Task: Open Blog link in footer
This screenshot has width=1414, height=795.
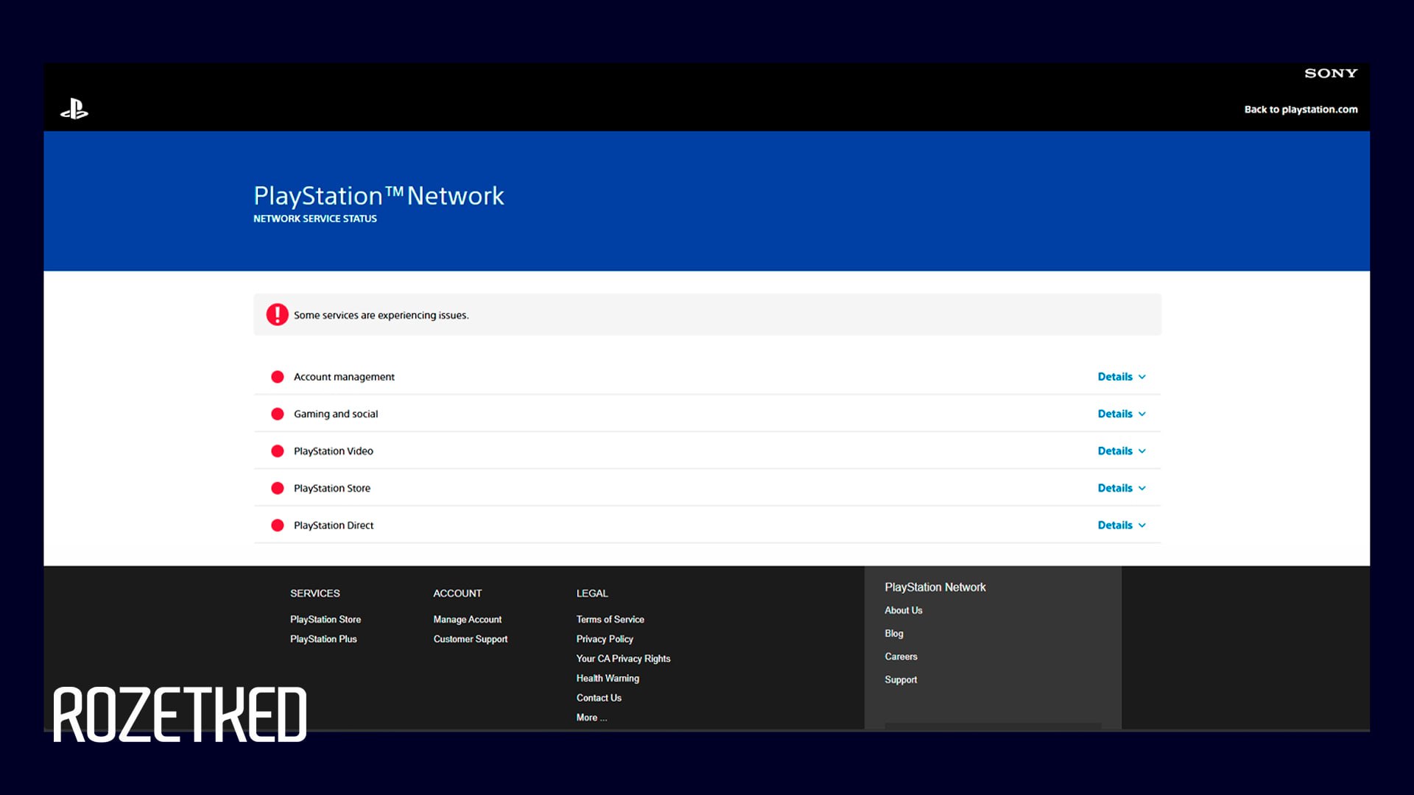Action: coord(893,633)
